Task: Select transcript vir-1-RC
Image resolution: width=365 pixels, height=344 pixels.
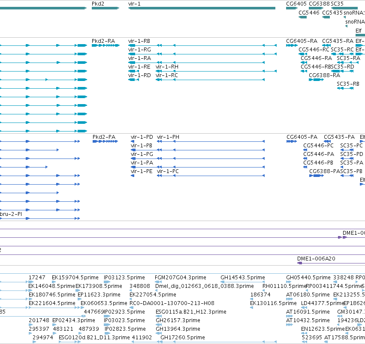Action: coord(167,75)
